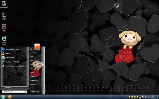Open 图片 in the Start menu
The height and width of the screenshot is (99, 159).
tap(32, 60)
